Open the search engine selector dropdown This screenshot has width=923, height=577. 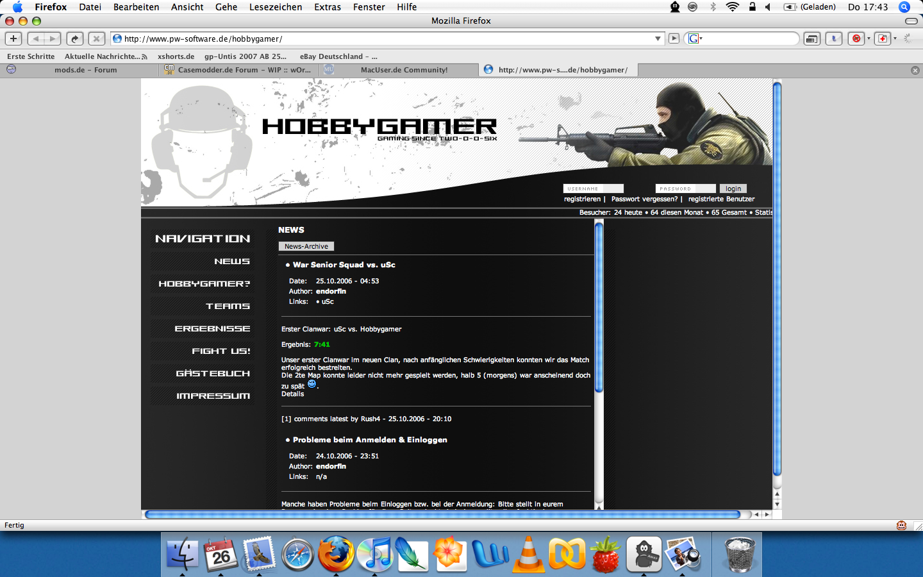(695, 38)
